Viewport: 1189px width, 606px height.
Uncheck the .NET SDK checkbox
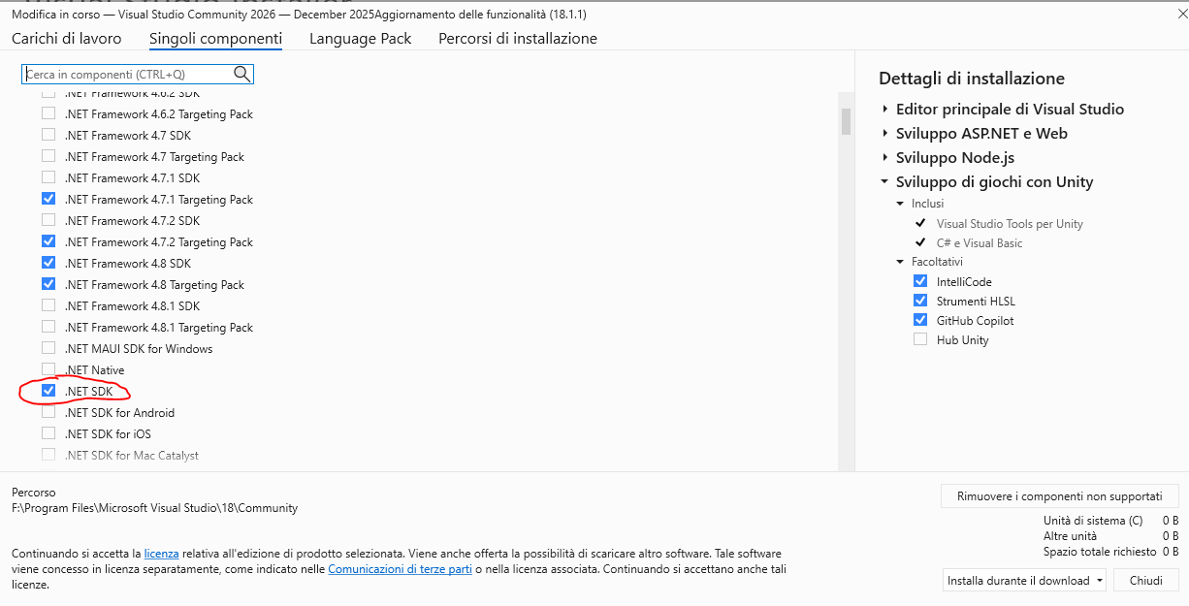tap(48, 391)
